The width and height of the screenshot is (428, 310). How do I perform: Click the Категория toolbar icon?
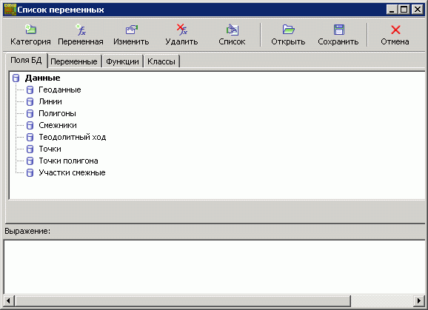click(30, 30)
